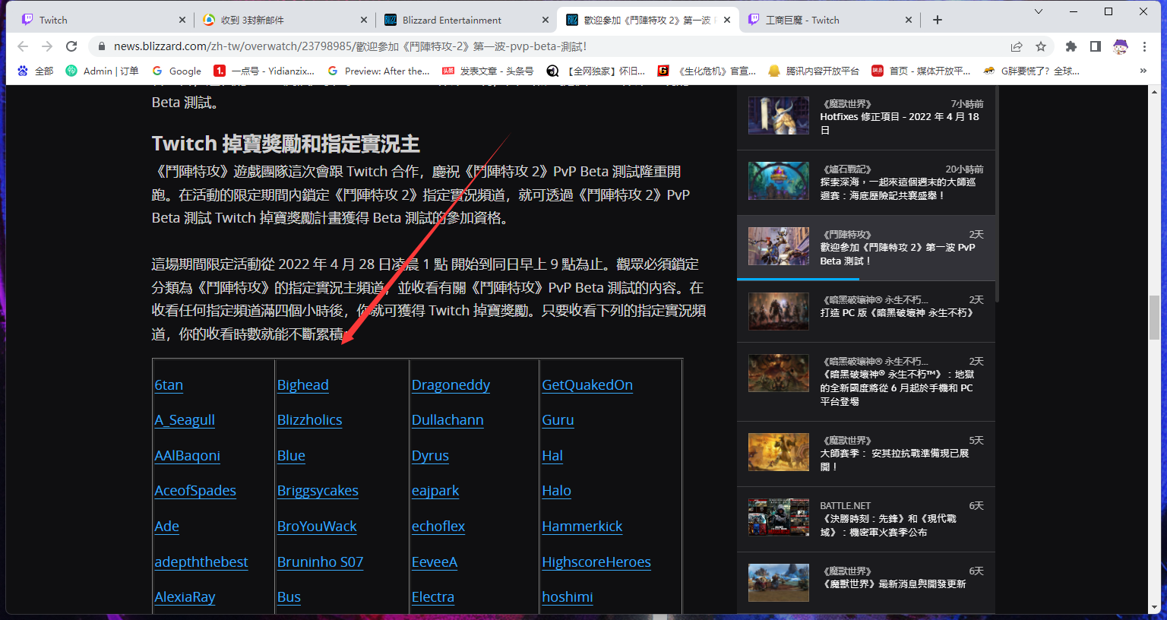Click the Google bookmark

[x=177, y=71]
